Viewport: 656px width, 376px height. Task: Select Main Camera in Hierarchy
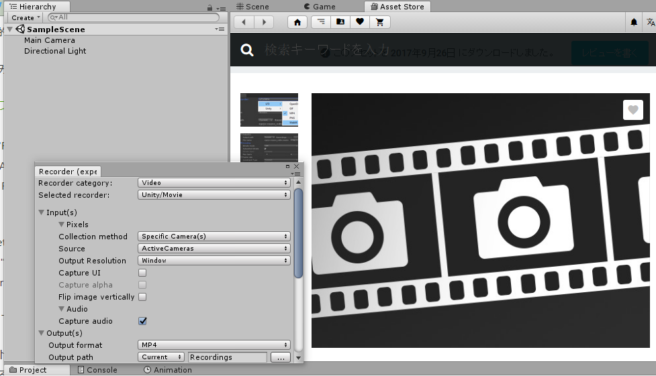click(x=50, y=40)
